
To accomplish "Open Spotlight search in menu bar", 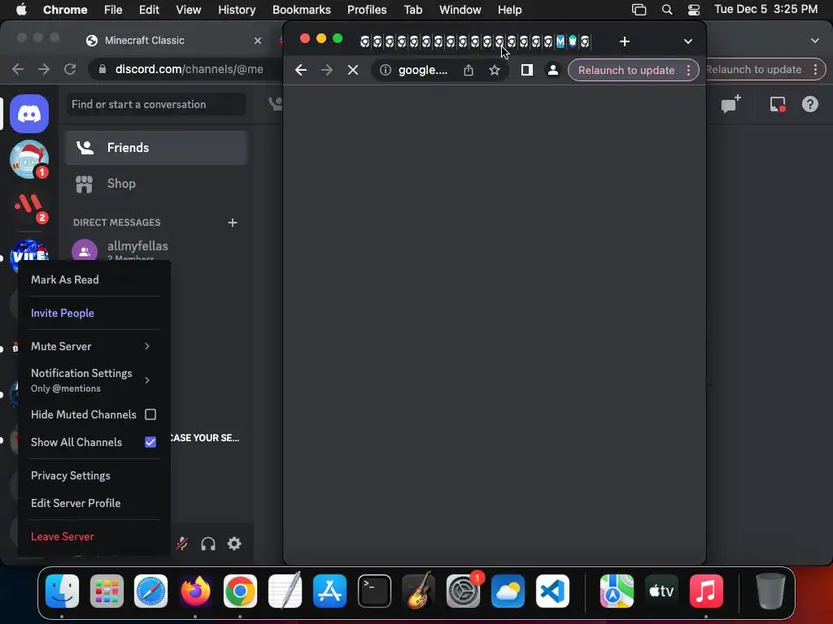I will 667,10.
